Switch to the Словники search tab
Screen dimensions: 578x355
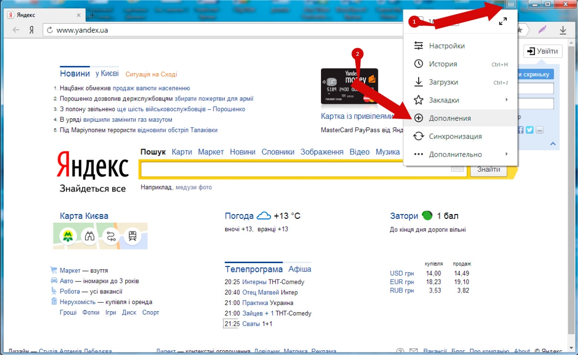(278, 152)
